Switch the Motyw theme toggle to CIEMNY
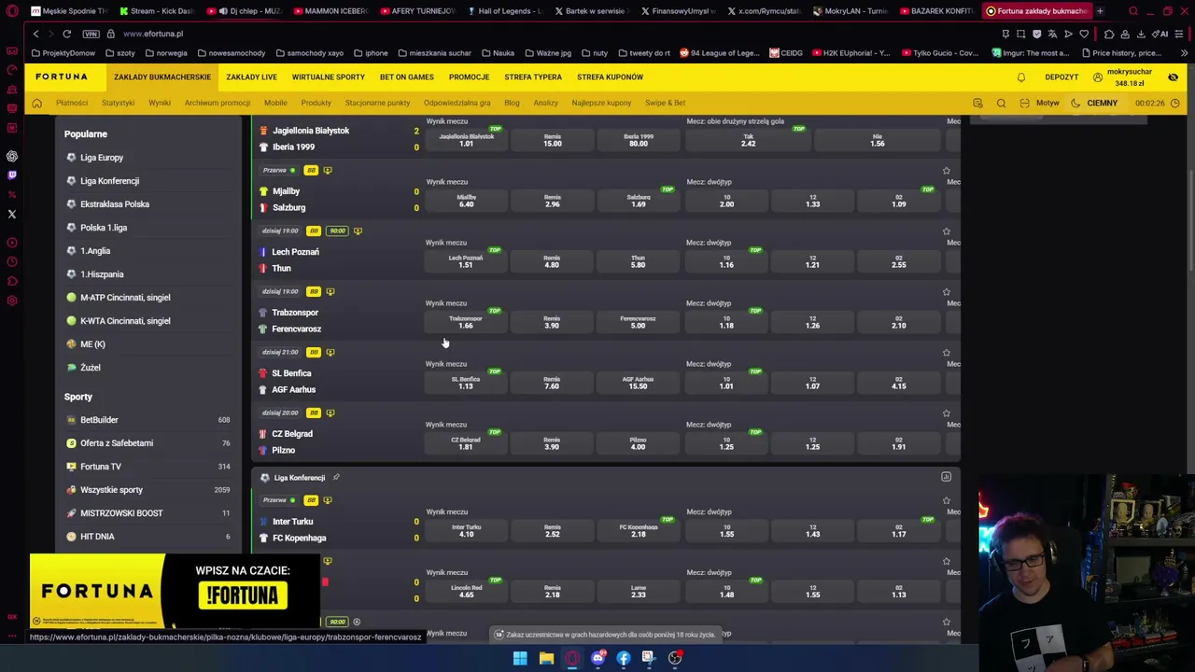Image resolution: width=1195 pixels, height=672 pixels. [x=1102, y=103]
